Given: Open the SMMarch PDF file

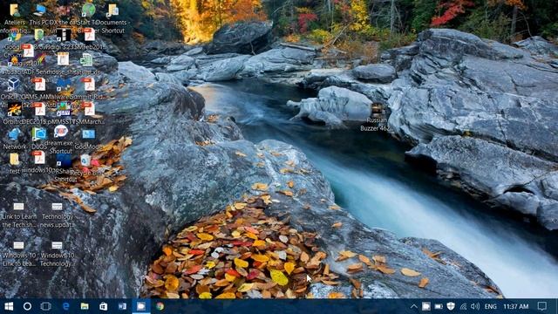Looking at the screenshot, I should click(89, 109).
